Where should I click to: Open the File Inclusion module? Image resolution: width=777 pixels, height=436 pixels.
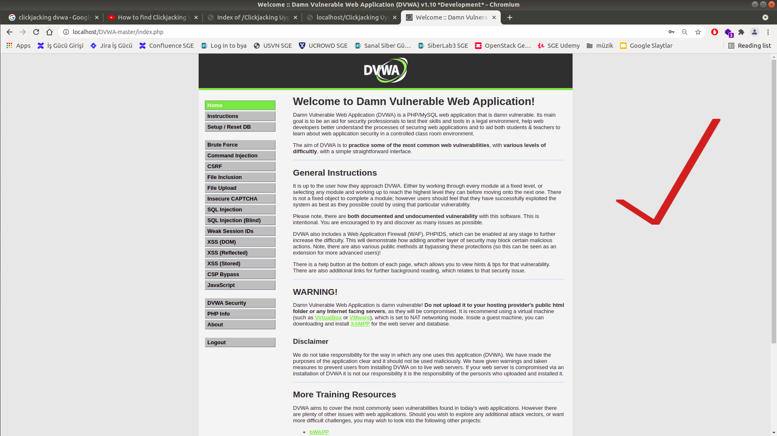click(240, 177)
